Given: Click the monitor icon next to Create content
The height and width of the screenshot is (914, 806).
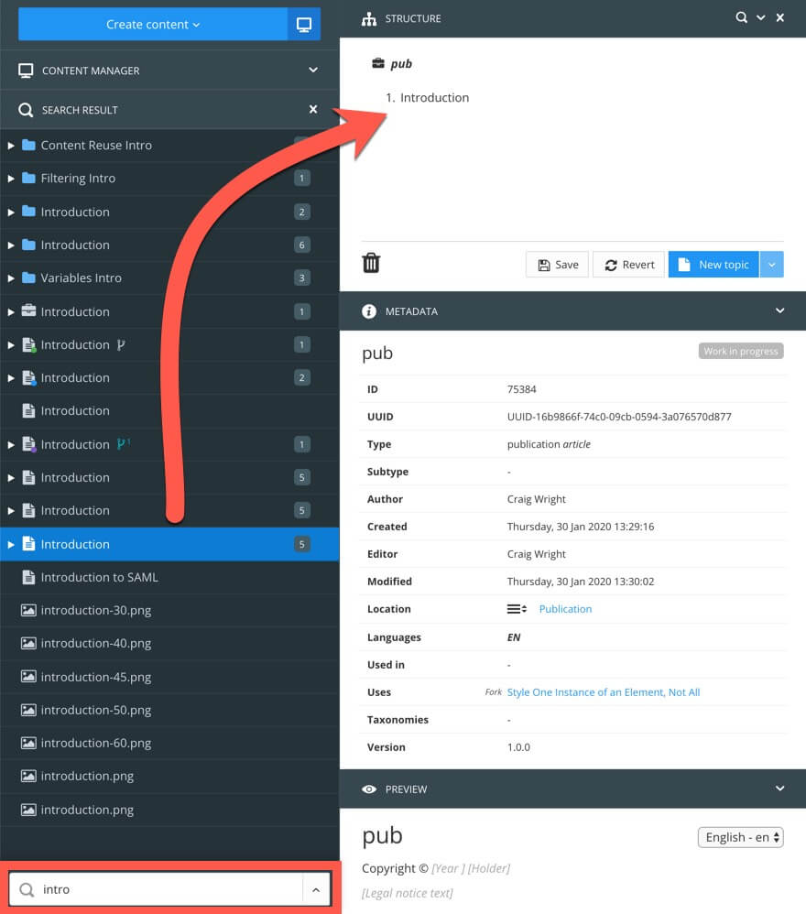Looking at the screenshot, I should point(302,23).
